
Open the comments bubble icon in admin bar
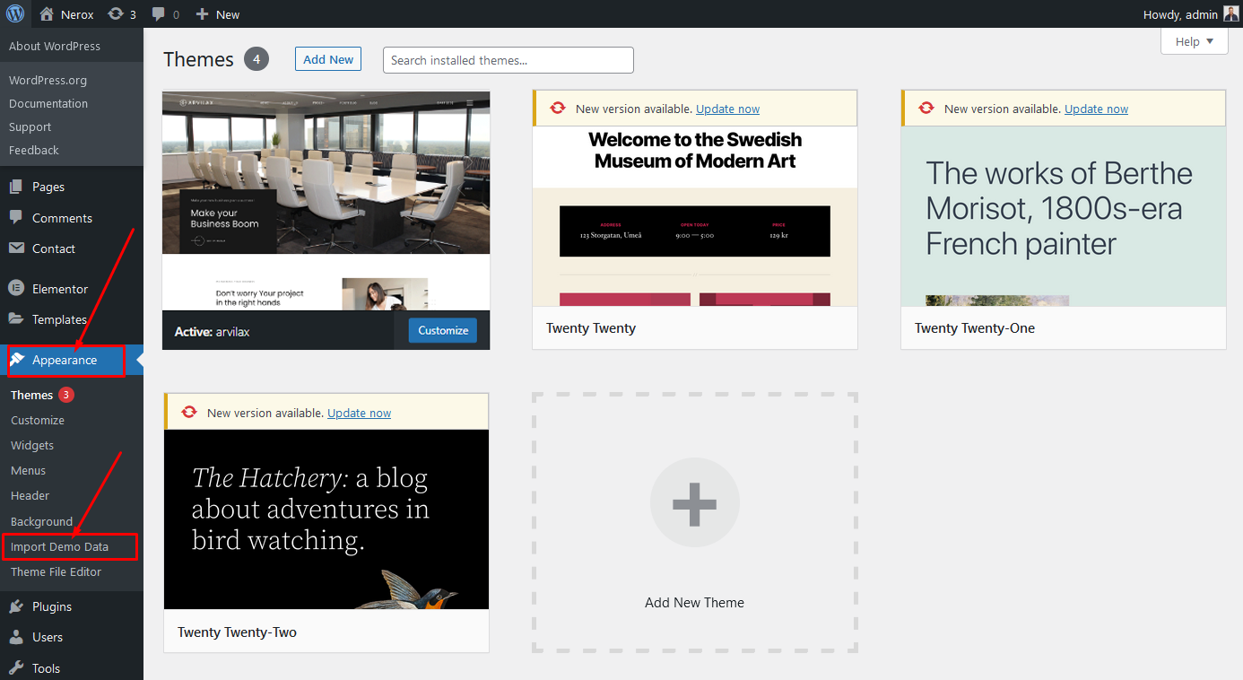(x=159, y=14)
